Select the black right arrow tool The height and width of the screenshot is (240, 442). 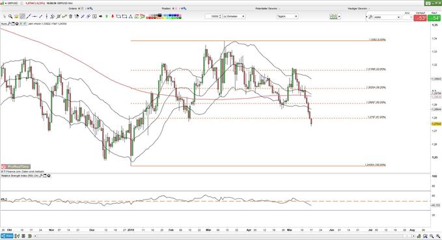[x=101, y=17]
